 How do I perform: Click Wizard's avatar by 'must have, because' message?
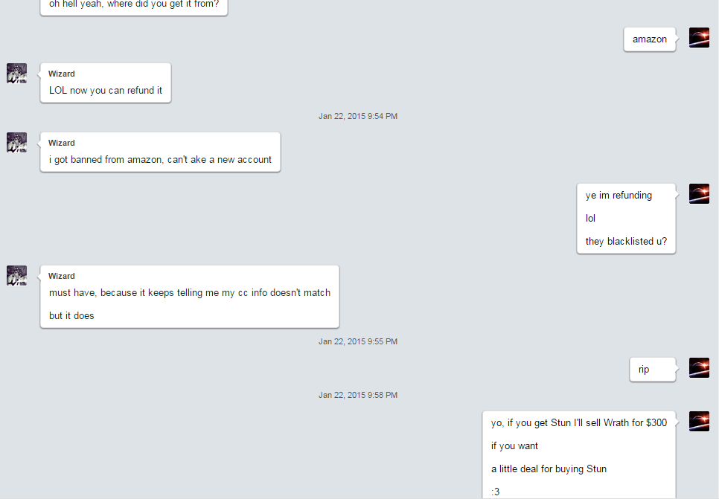click(16, 275)
